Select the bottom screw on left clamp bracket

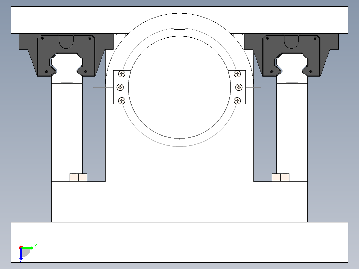pyautogui.click(x=122, y=101)
